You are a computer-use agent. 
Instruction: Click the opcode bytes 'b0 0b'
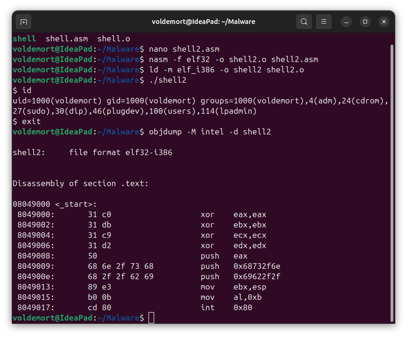(100, 297)
